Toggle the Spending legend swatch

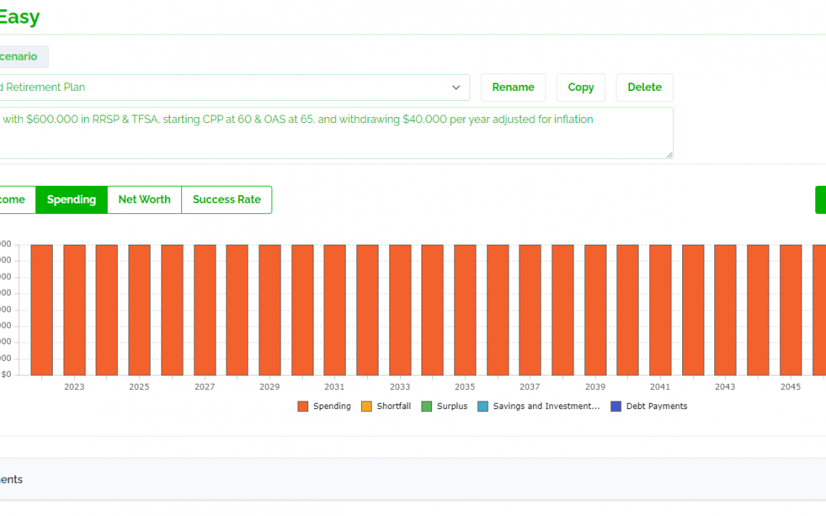click(303, 407)
